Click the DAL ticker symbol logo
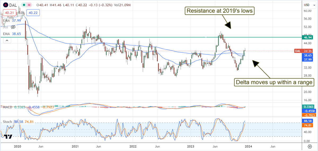Screen dimensions: 318x151 pos(6,4)
